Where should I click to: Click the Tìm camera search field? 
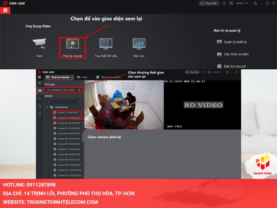click(x=61, y=102)
